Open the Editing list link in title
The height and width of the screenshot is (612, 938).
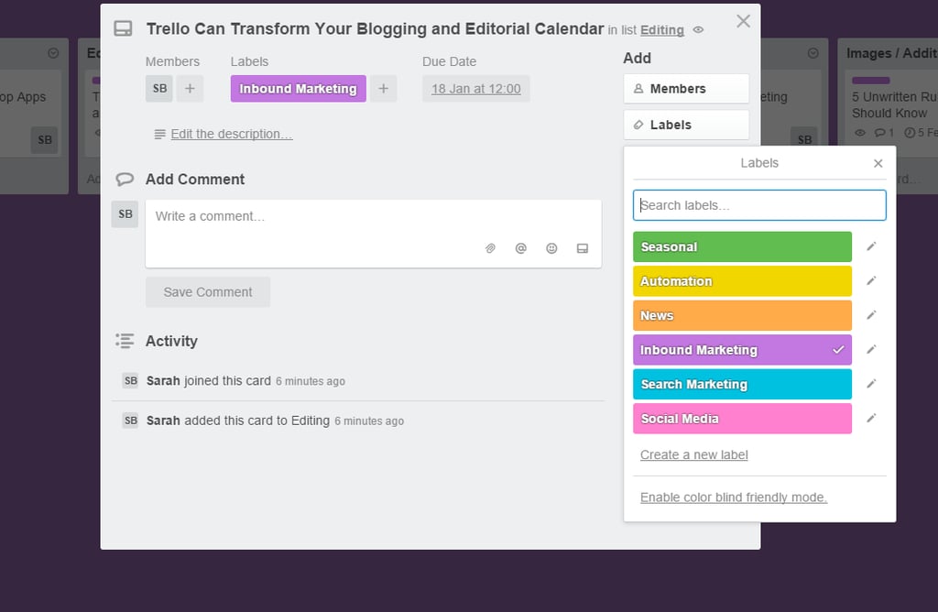pos(661,30)
